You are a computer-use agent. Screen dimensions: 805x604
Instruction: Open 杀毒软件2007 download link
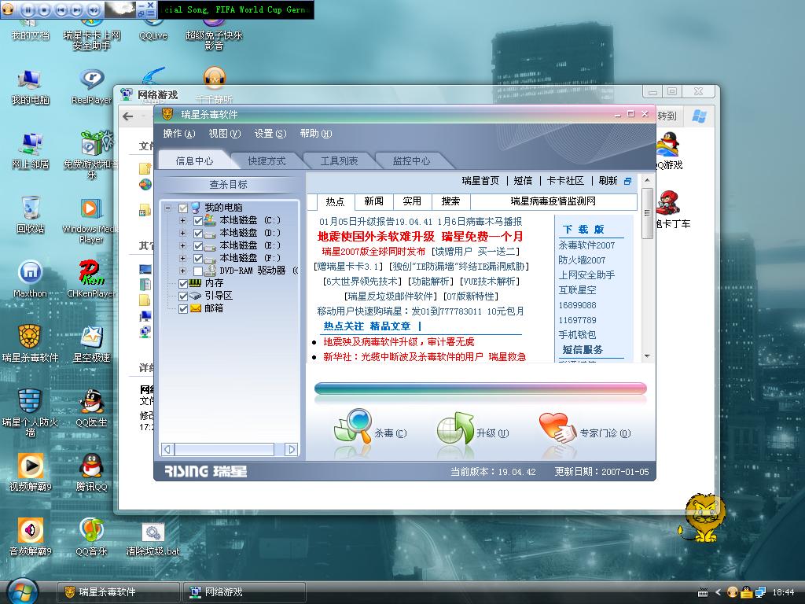(586, 245)
